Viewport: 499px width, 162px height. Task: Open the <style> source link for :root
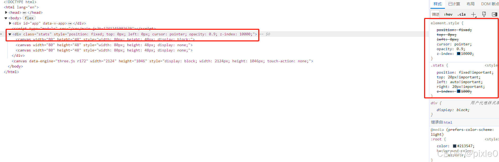coord(492,139)
